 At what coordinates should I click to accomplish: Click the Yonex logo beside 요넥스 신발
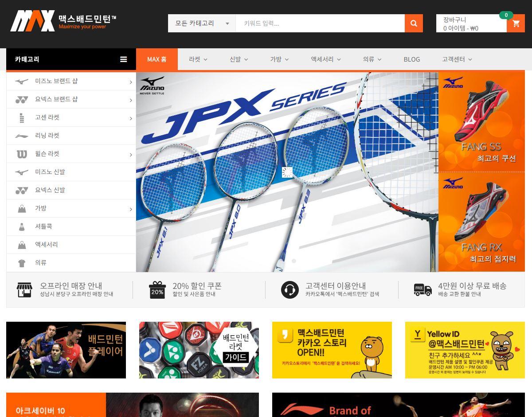pyautogui.click(x=22, y=191)
